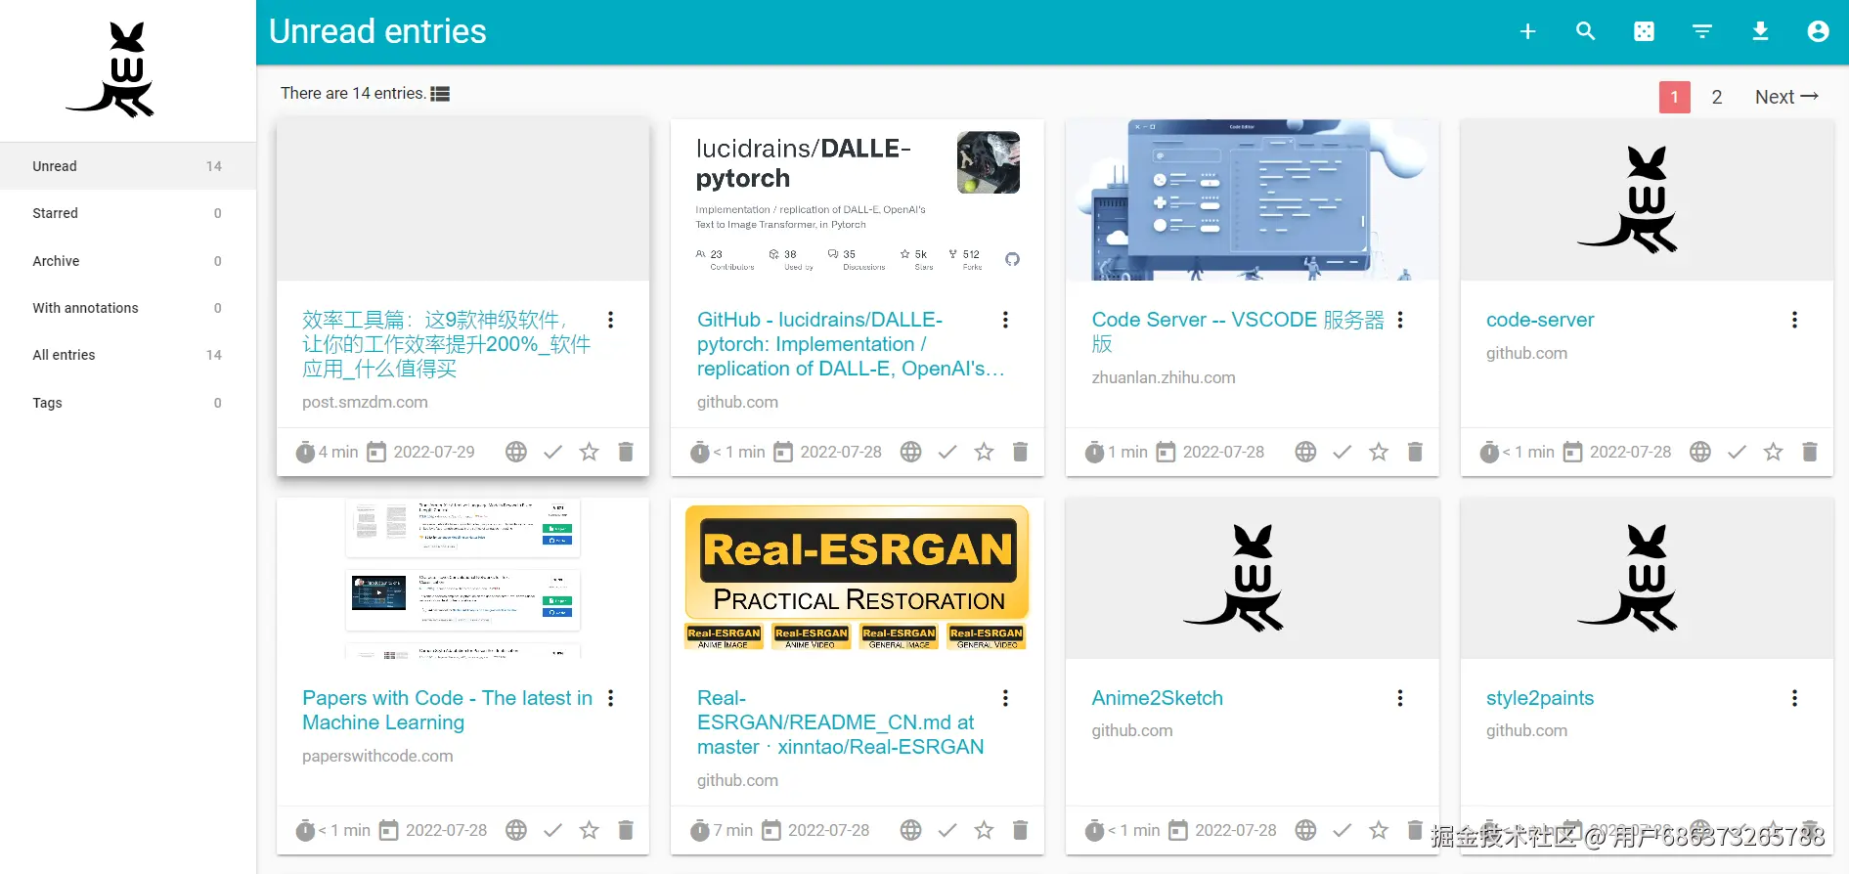Star the Real-ESRGAN entry
1849x874 pixels.
[x=984, y=830]
